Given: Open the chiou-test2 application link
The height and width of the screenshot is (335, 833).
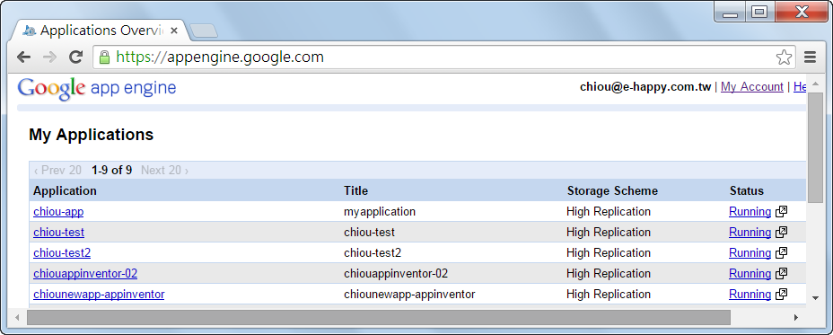Looking at the screenshot, I should tap(62, 253).
